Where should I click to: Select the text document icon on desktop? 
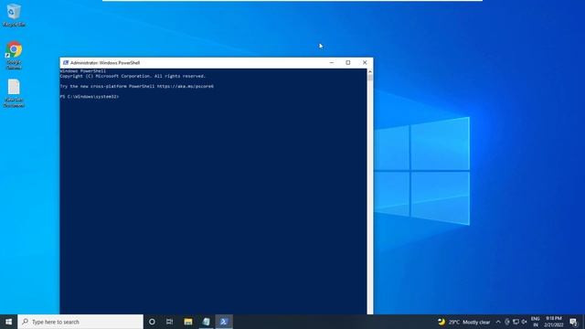(14, 93)
